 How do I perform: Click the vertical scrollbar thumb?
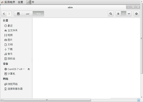(x=141, y=38)
